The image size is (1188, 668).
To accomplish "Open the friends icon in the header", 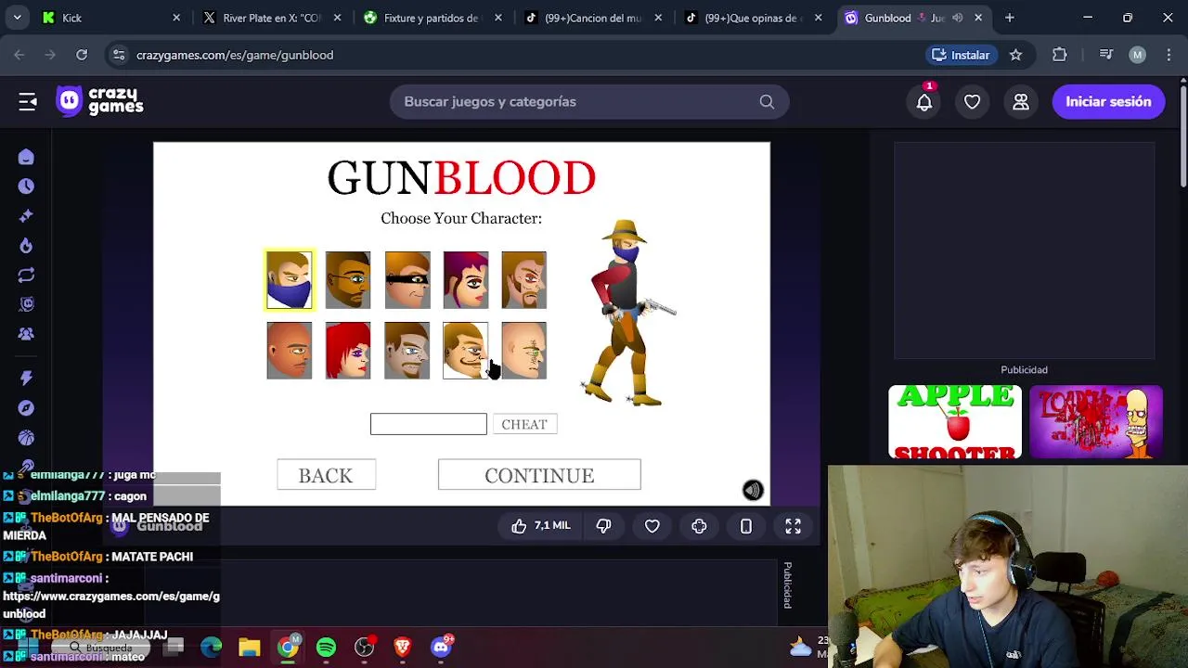I will point(1021,102).
